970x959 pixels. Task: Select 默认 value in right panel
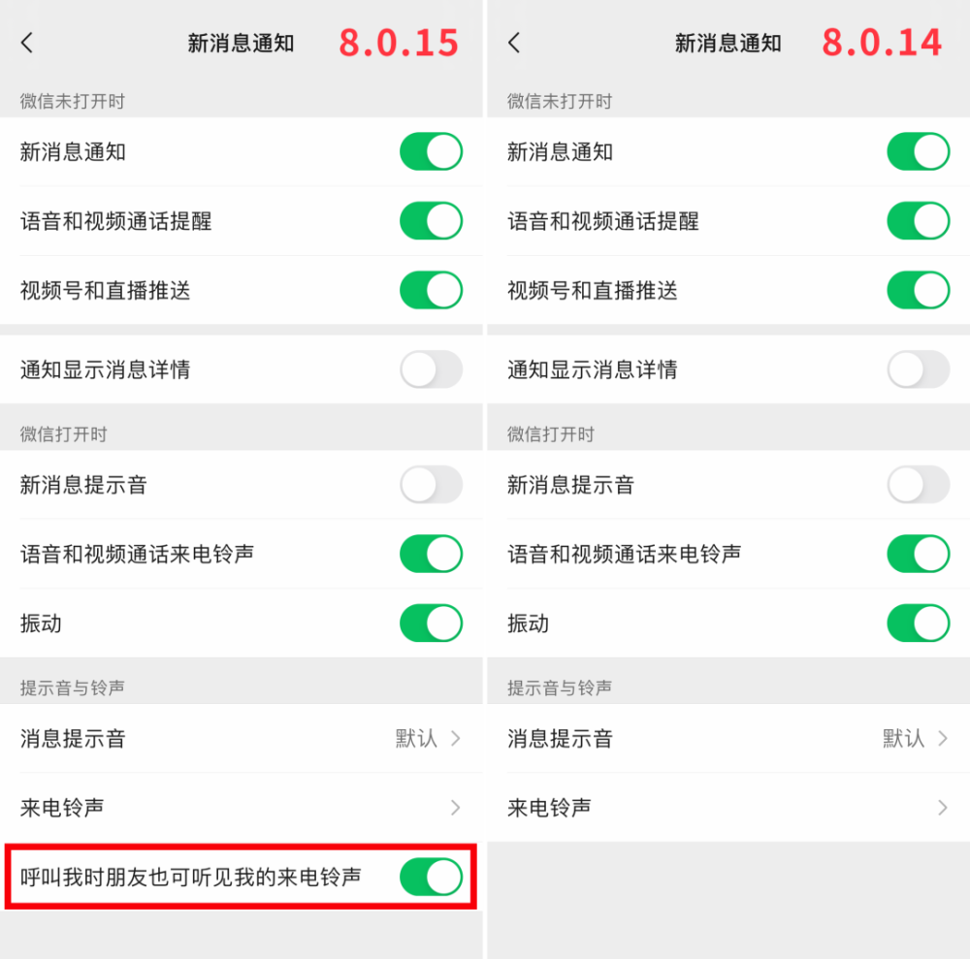click(x=903, y=738)
